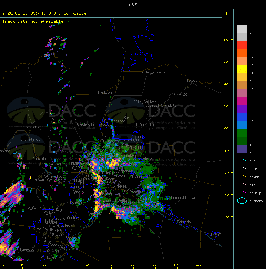
Task: Click the 'E_1-736' map label
Action: click(x=180, y=95)
